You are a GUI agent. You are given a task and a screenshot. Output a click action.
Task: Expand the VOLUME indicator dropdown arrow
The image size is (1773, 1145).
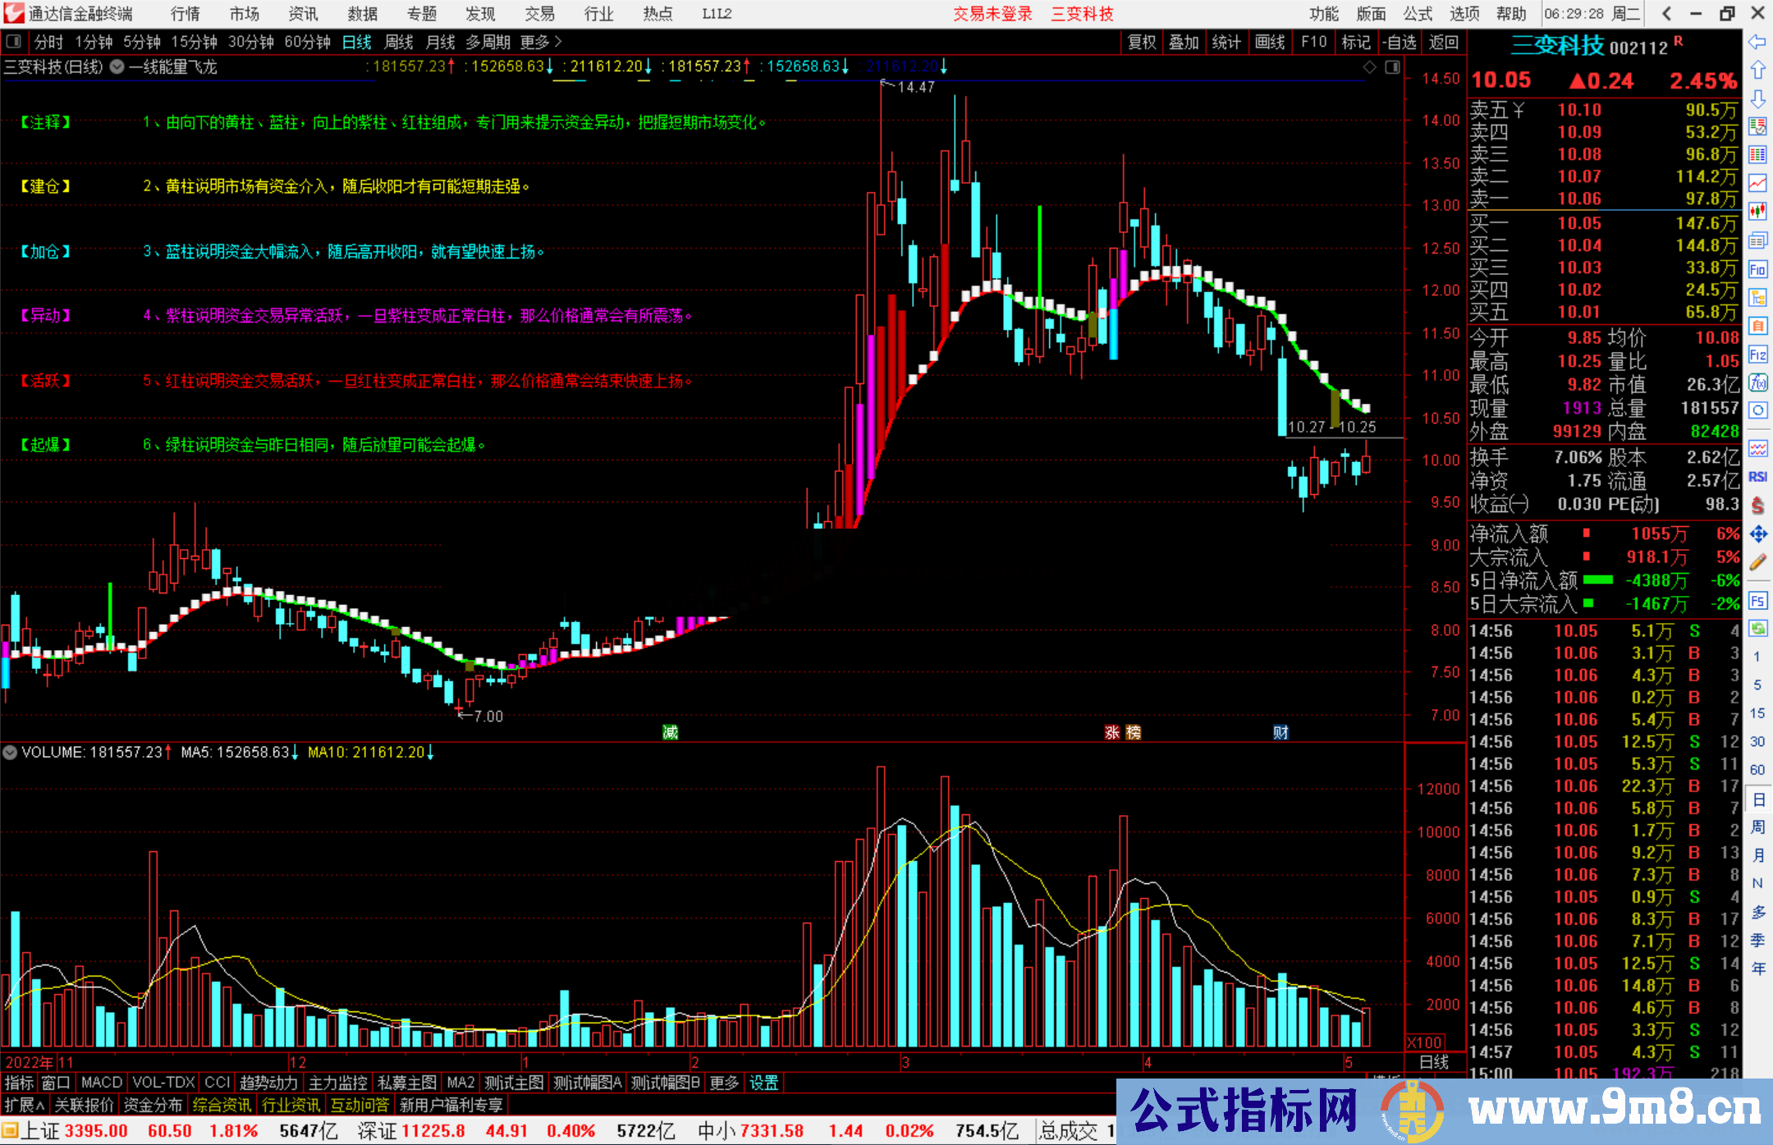pyautogui.click(x=11, y=752)
